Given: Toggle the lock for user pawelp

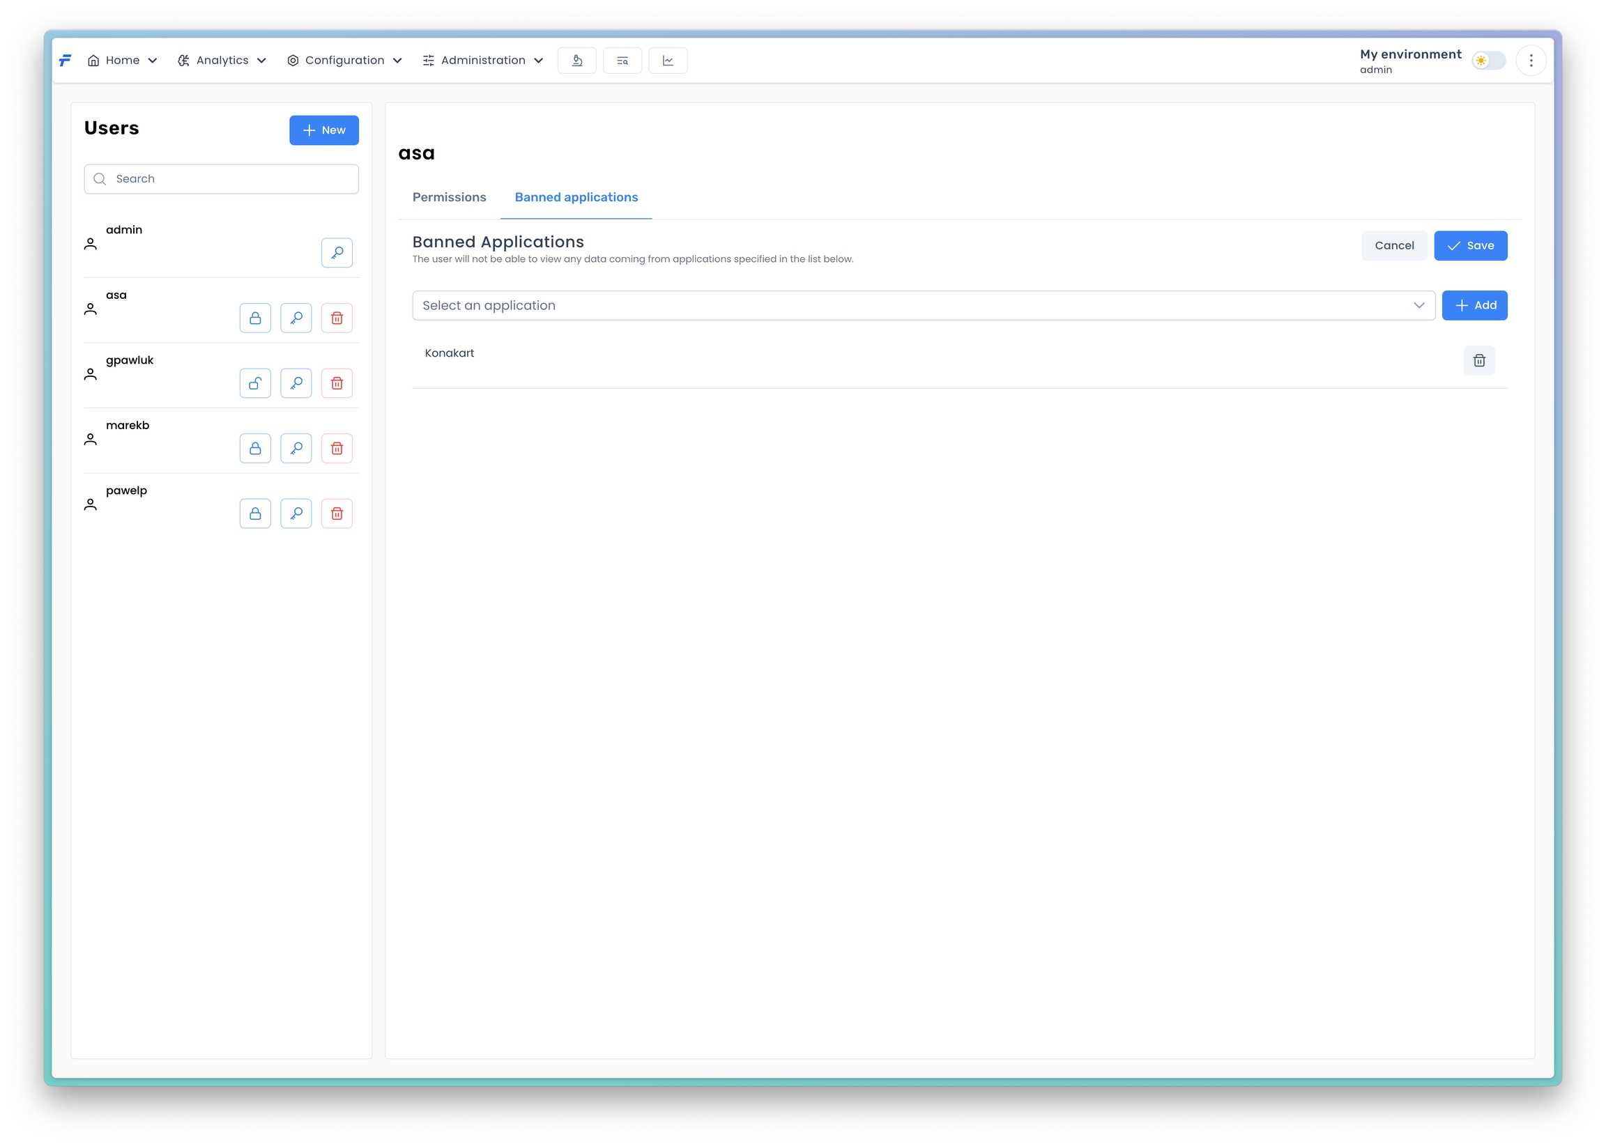Looking at the screenshot, I should coord(255,513).
